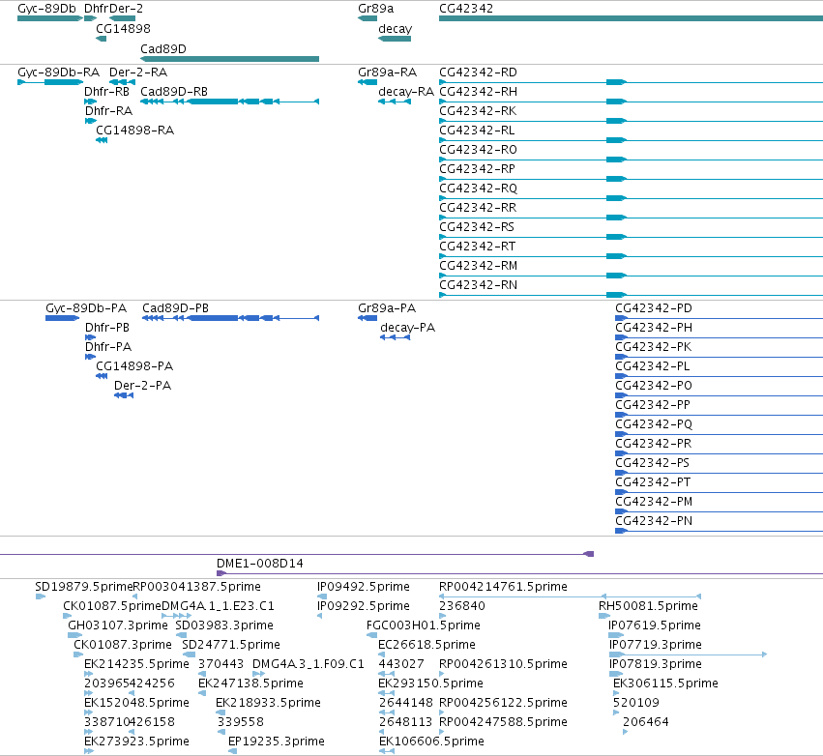This screenshot has width=823, height=756.
Task: Click the RP003041387.5prime EST label
Action: pos(197,587)
